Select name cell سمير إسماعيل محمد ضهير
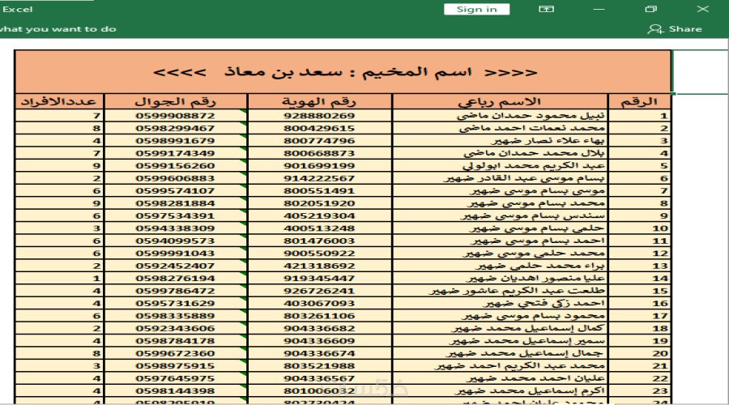This screenshot has height=405, width=729. [500, 341]
